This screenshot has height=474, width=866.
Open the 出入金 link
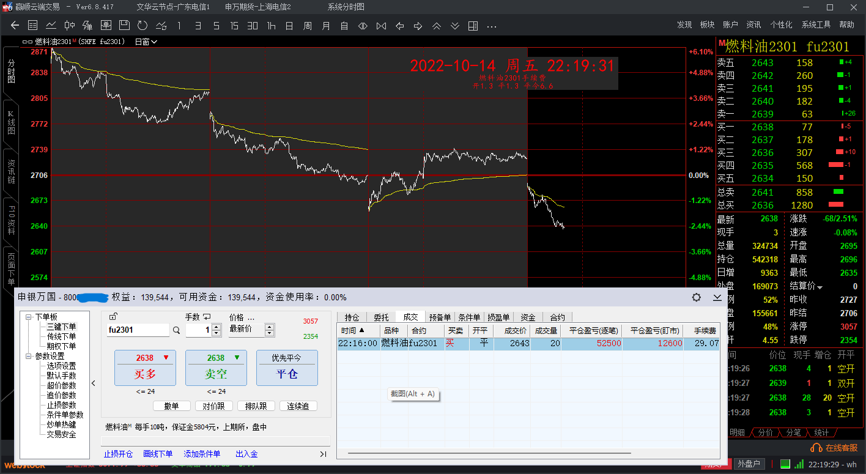pyautogui.click(x=246, y=454)
